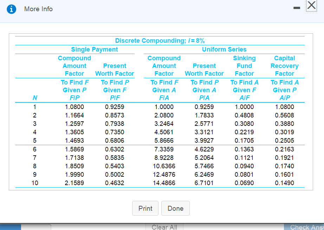The image size is (324, 230).
Task: Select the F/A value 14.4866
Action: coord(164,183)
